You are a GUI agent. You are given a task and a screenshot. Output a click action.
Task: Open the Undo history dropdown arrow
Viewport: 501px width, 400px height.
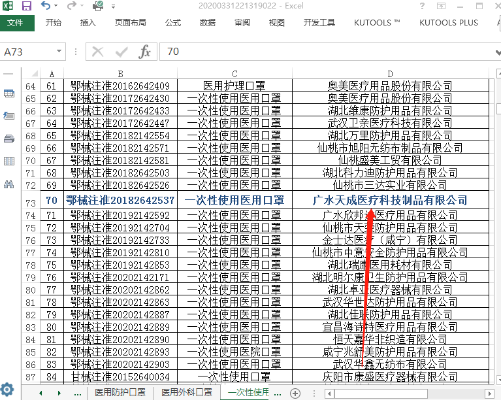tap(56, 6)
